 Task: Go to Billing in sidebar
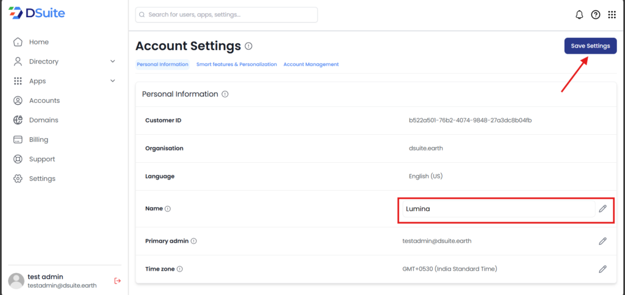click(x=38, y=140)
